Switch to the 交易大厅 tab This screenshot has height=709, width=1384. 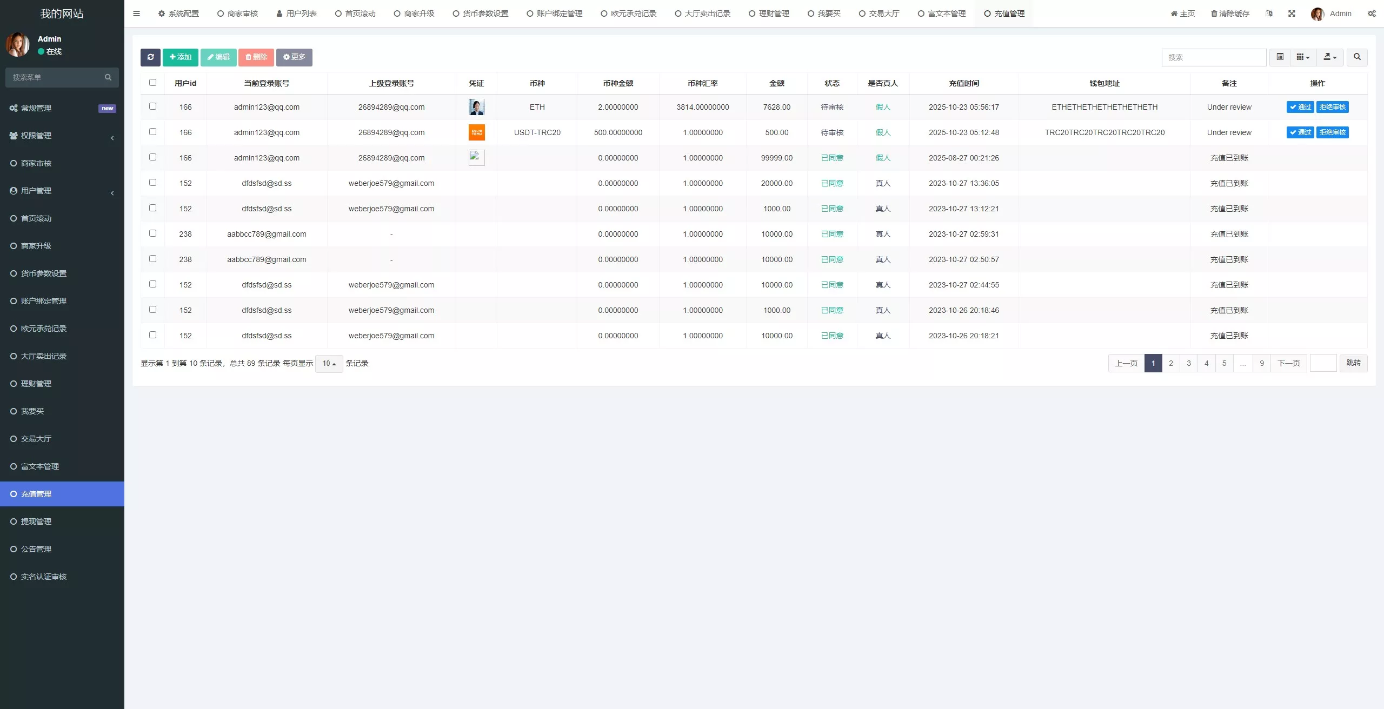click(879, 14)
